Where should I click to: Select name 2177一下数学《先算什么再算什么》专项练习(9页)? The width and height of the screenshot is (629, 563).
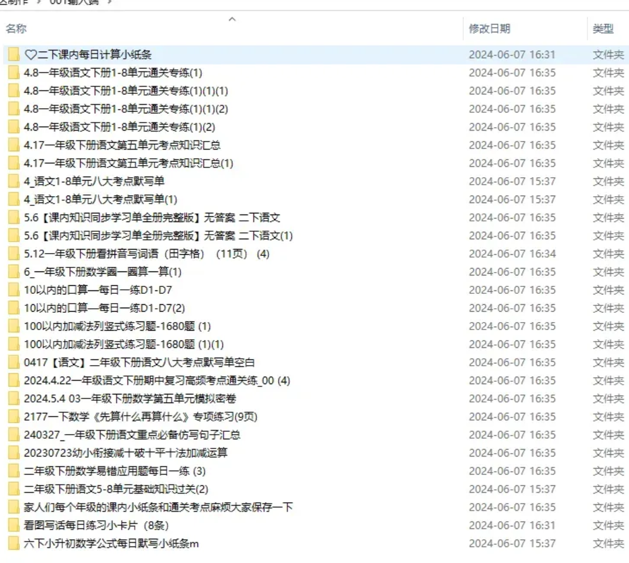141,416
